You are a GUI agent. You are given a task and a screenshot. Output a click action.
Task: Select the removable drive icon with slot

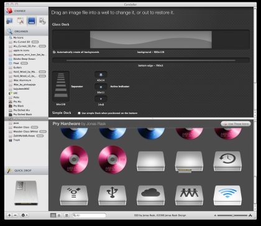(x=189, y=162)
